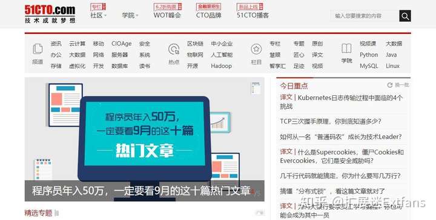Open the 云计算 channel

(78, 44)
